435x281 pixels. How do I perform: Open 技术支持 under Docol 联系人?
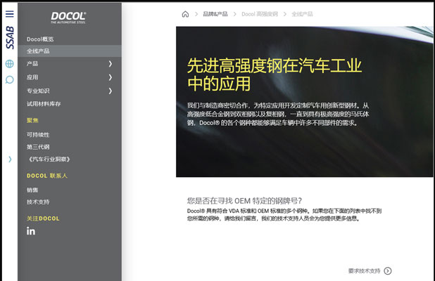pyautogui.click(x=38, y=202)
